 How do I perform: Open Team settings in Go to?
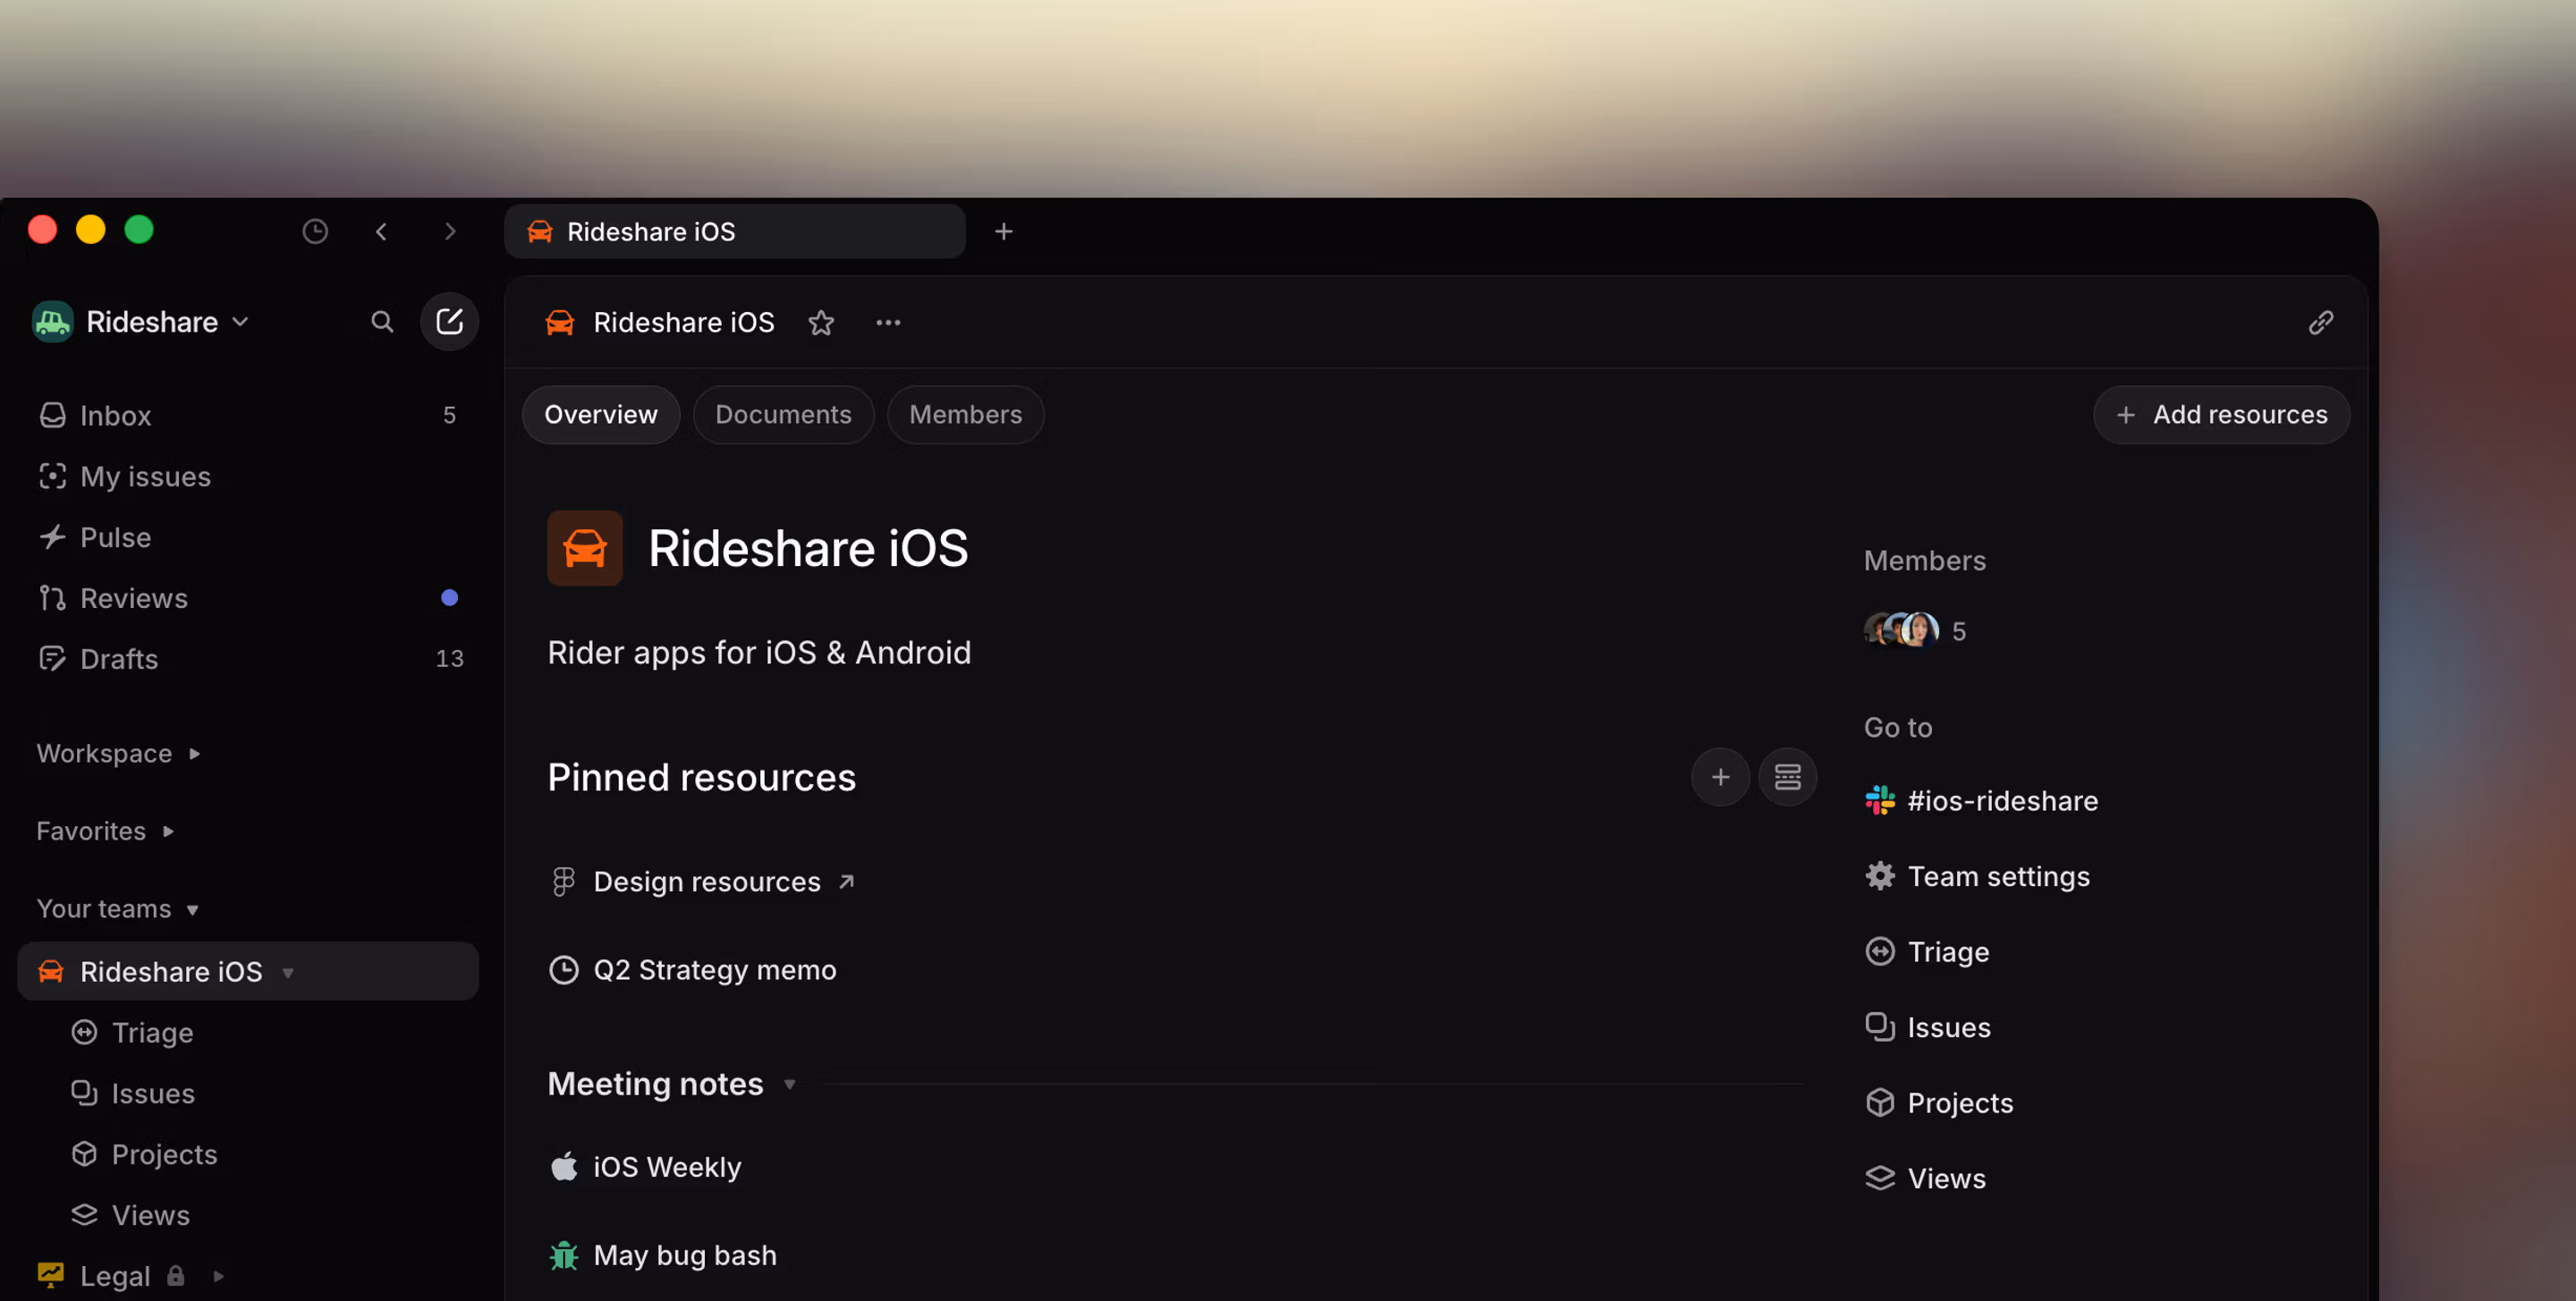(x=1978, y=876)
